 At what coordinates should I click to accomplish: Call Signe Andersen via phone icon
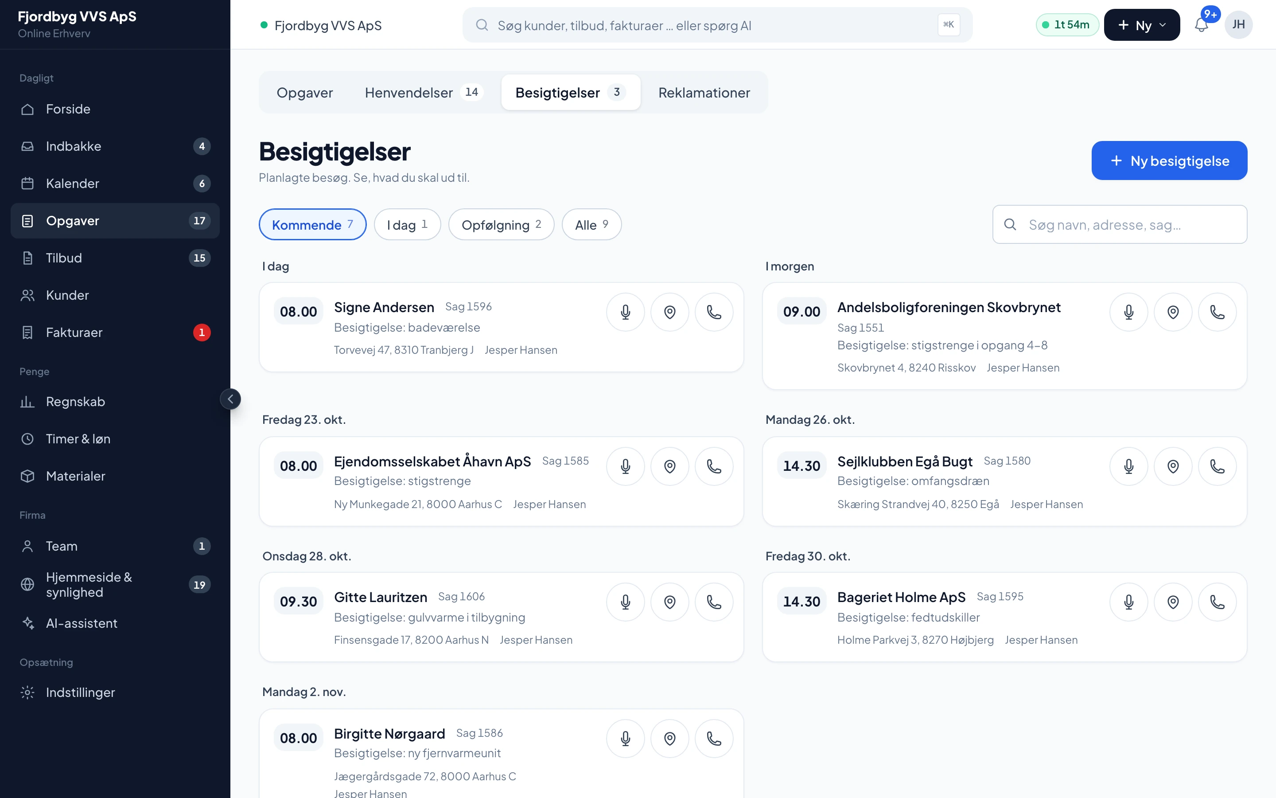click(x=714, y=312)
